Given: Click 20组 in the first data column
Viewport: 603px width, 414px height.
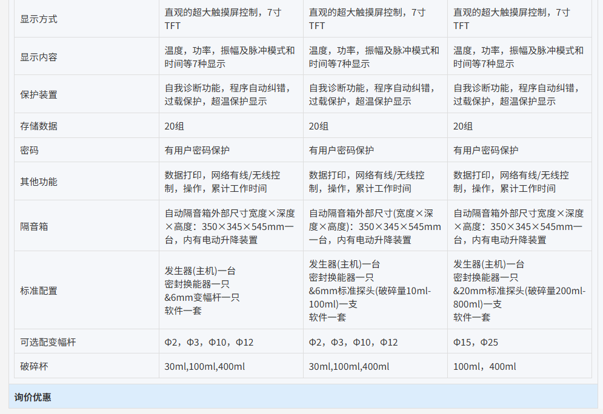Looking at the screenshot, I should (x=175, y=126).
